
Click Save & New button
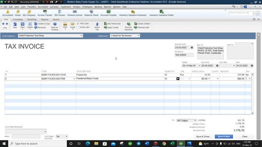224,136
